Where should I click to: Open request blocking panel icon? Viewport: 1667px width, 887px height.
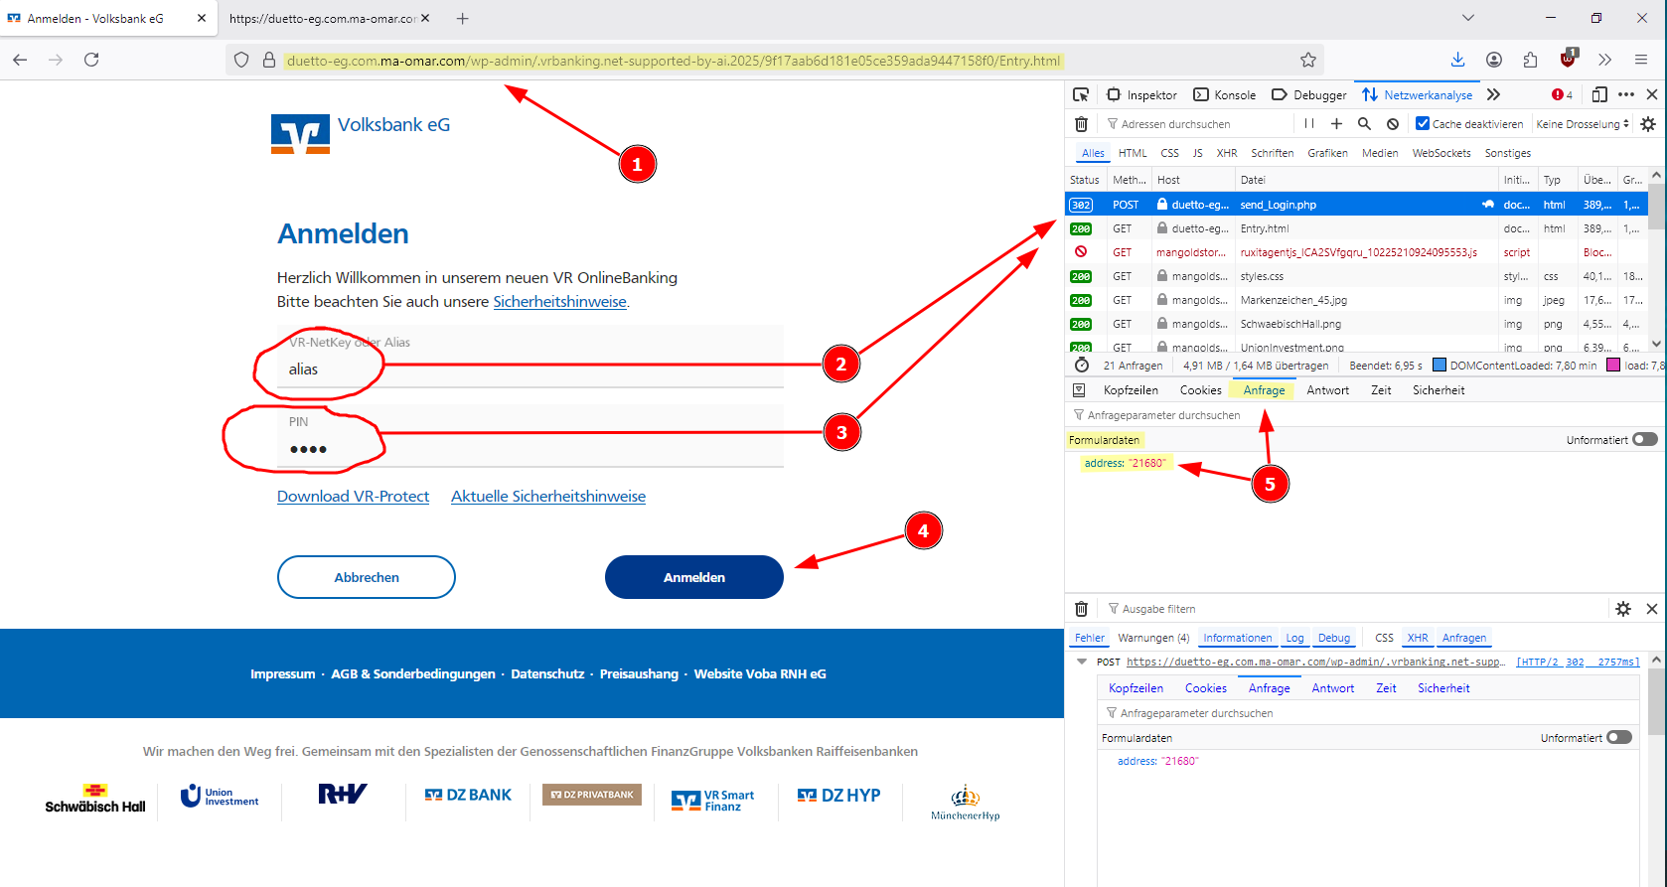pos(1393,124)
